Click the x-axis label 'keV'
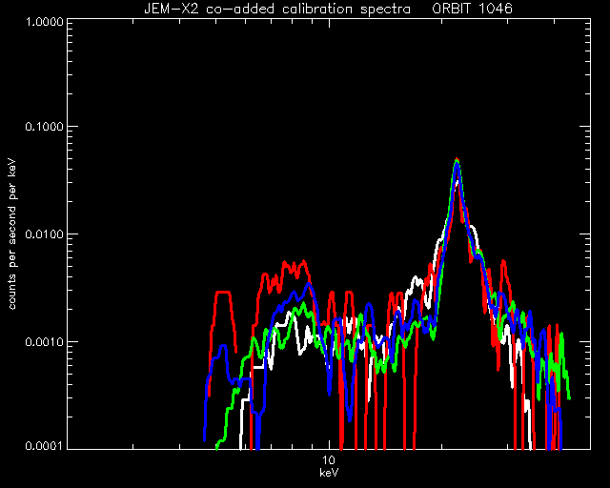610x488 pixels. coord(329,473)
